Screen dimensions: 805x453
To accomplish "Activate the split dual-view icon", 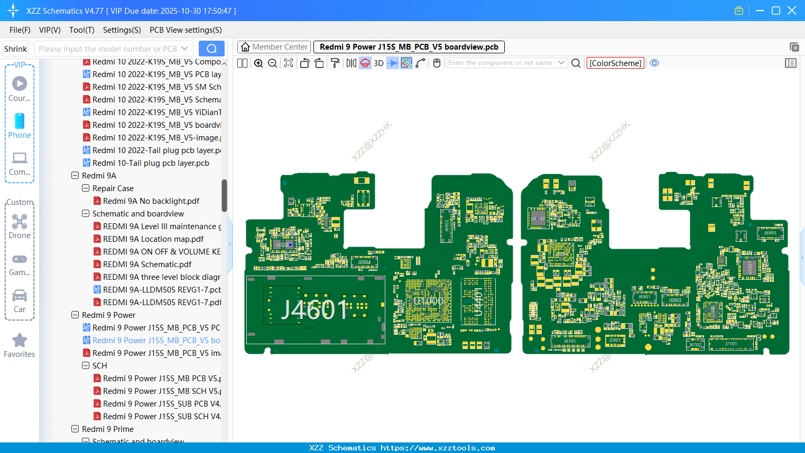I will pyautogui.click(x=242, y=63).
